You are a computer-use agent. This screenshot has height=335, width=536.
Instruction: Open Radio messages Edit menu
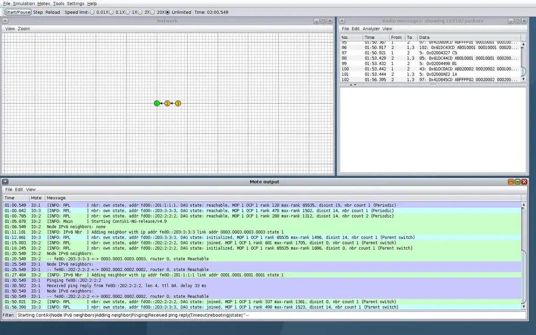[356, 29]
